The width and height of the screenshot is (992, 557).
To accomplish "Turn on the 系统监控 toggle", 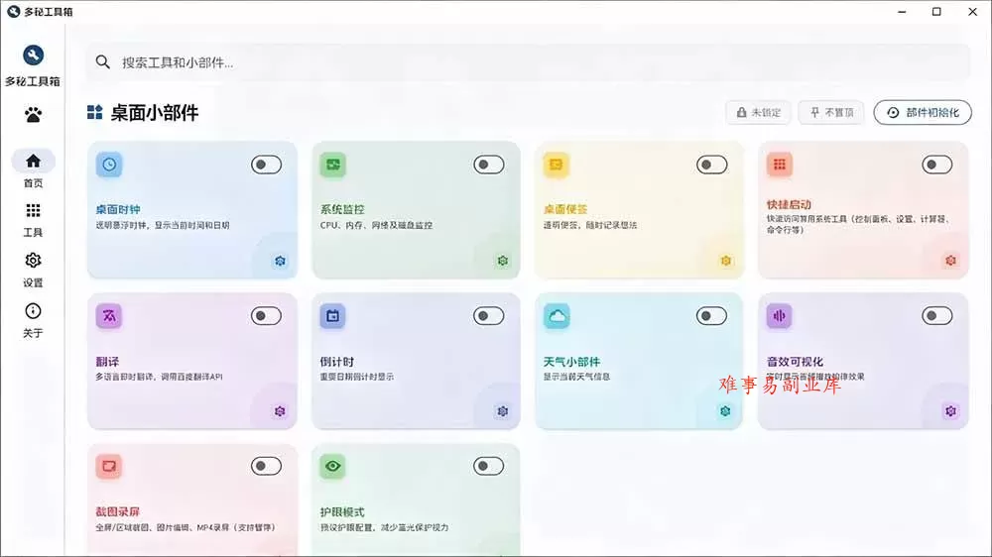I will pyautogui.click(x=489, y=165).
